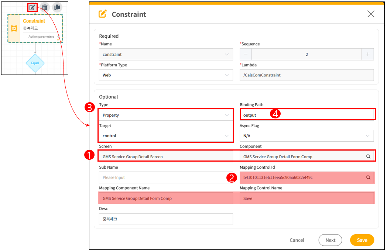387x252 pixels.
Task: Click the Sequence value field showing 2
Action: click(x=306, y=54)
